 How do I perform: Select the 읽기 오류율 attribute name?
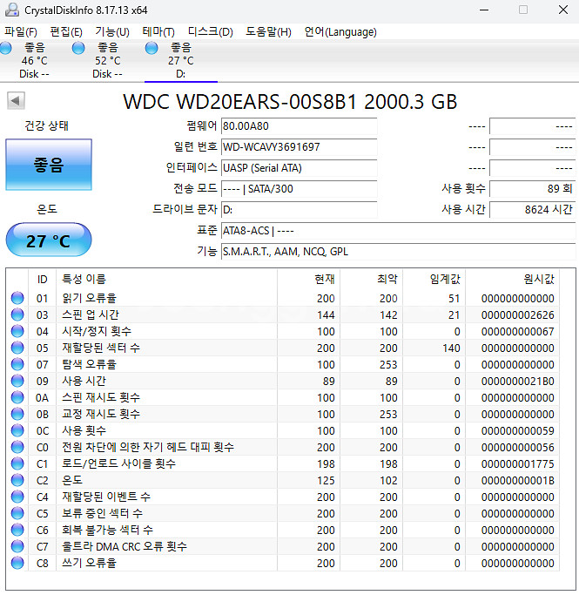(x=89, y=298)
